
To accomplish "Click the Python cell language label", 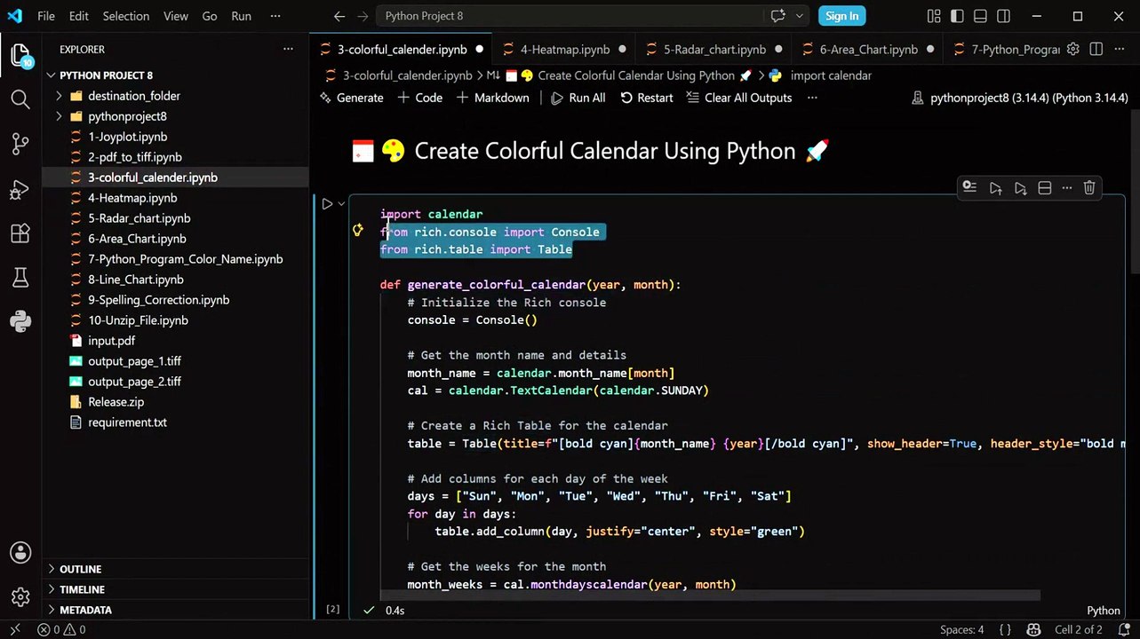I will [x=1104, y=611].
